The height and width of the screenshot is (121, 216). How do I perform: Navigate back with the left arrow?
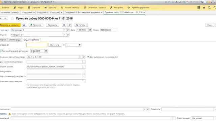click(1, 18)
